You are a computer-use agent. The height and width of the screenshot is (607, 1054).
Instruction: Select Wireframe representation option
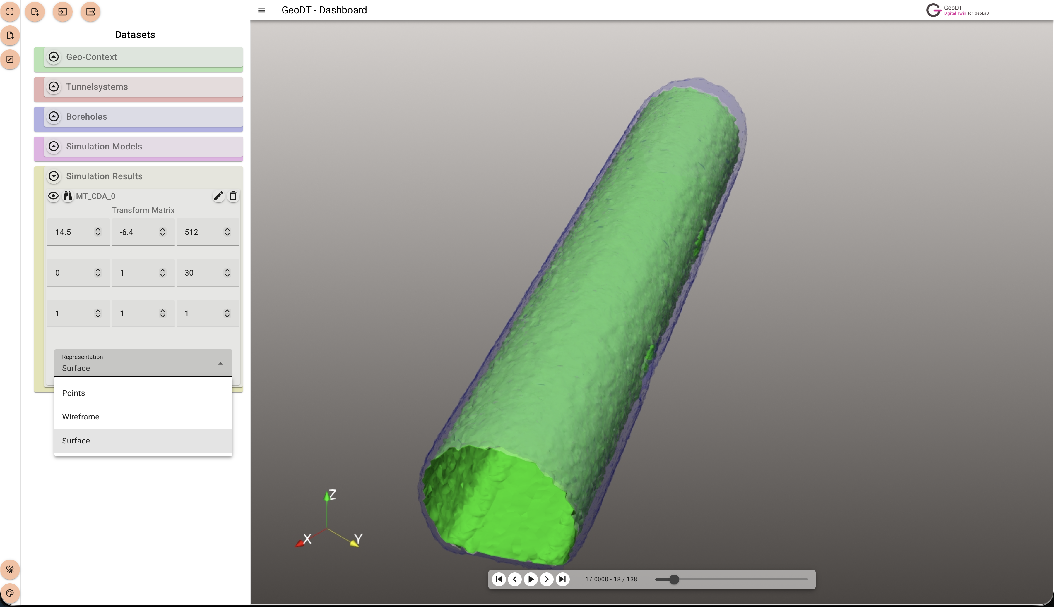(143, 417)
